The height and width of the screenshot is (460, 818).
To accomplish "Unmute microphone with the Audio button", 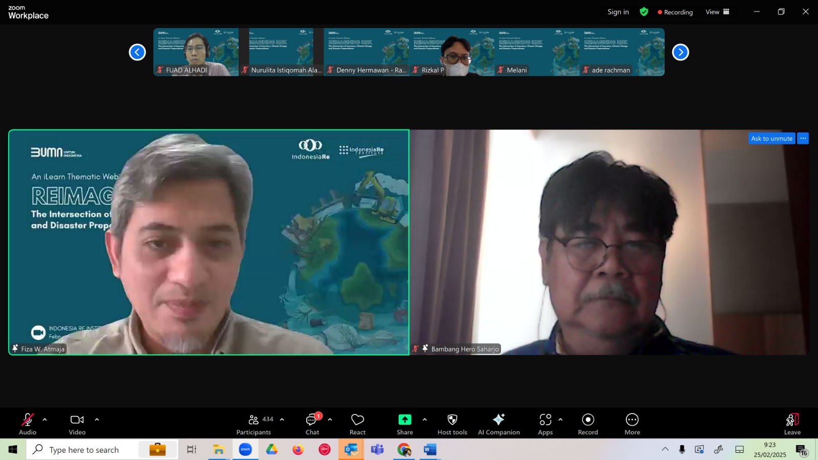I will (x=28, y=424).
